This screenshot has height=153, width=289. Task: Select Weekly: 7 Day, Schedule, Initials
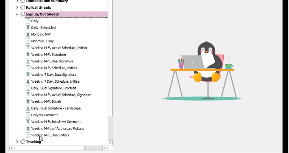(x=55, y=82)
